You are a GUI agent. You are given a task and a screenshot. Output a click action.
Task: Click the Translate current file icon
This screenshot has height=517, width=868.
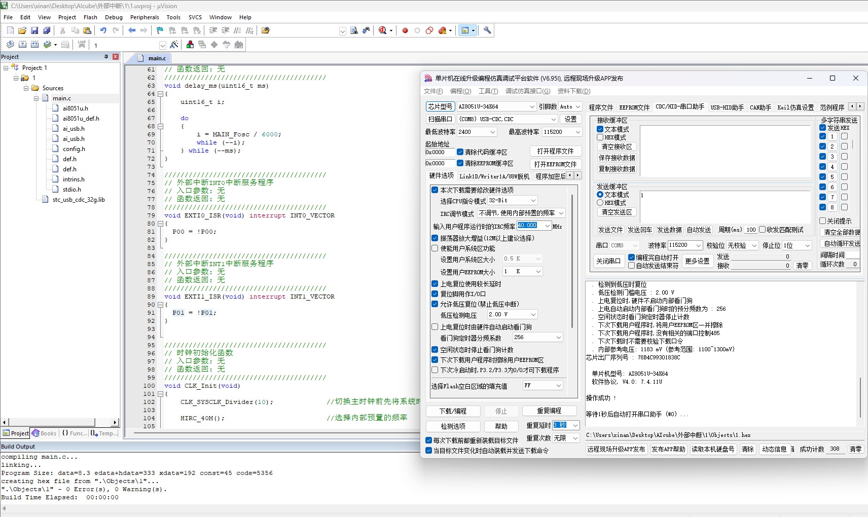point(10,45)
